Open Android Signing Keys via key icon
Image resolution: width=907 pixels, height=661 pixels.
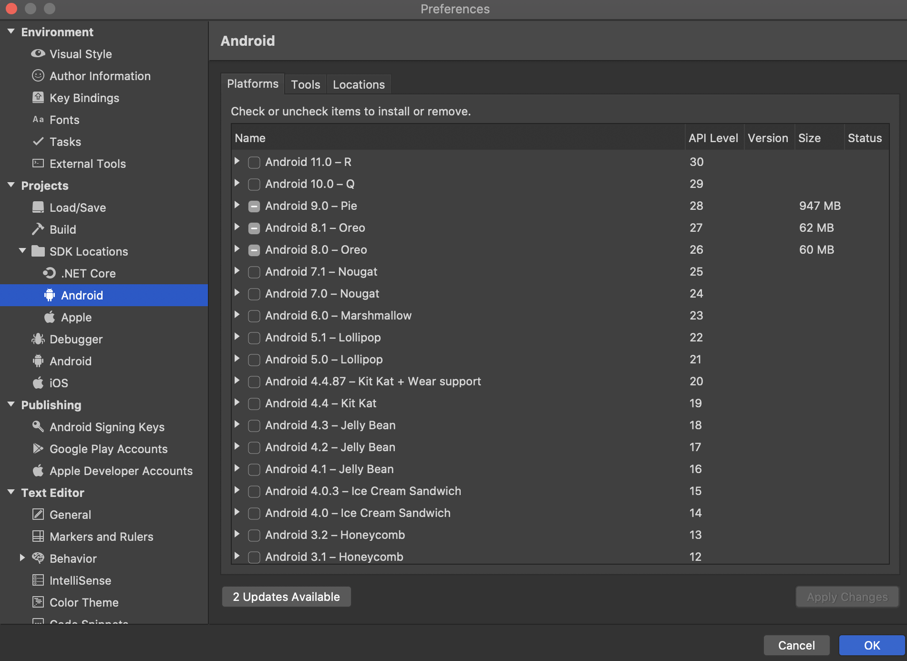point(38,427)
